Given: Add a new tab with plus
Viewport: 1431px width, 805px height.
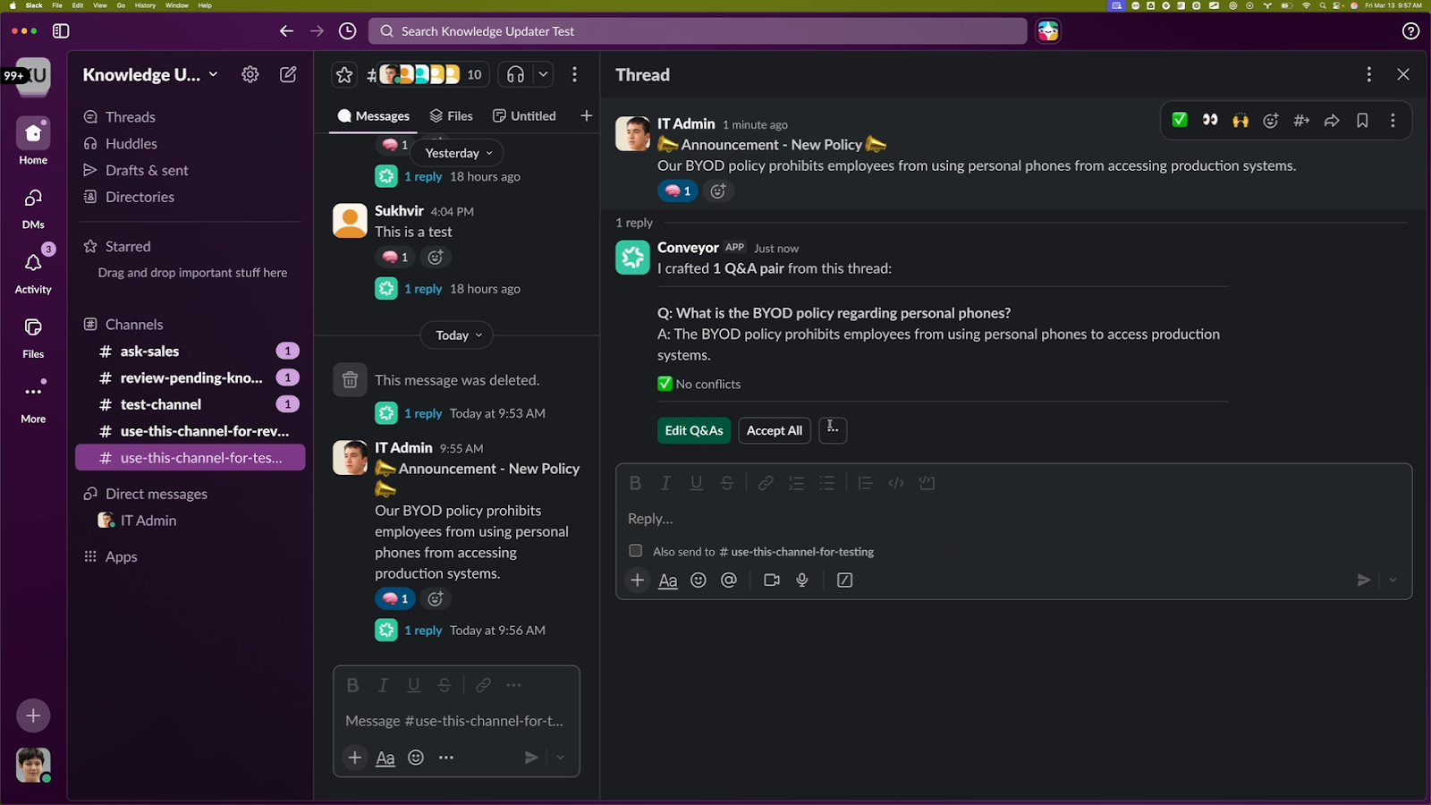Looking at the screenshot, I should (x=586, y=115).
